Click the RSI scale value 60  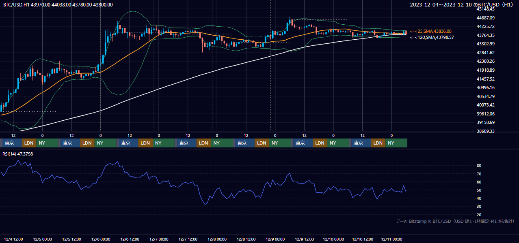coord(479,182)
